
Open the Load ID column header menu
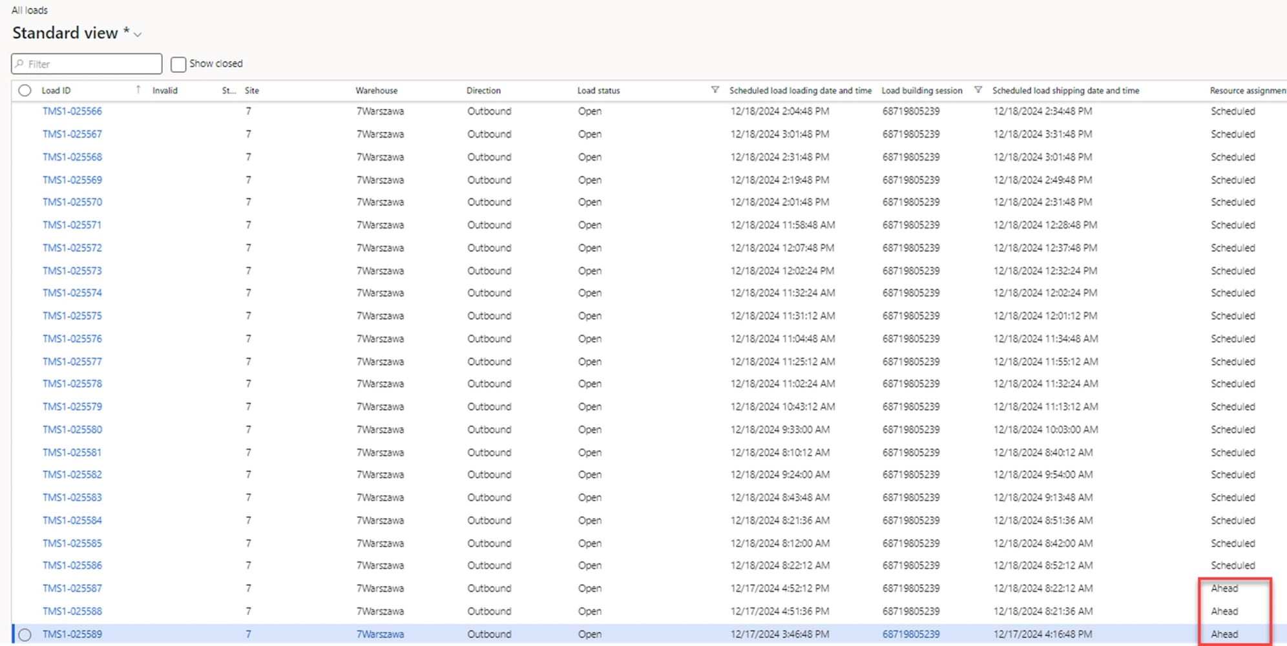[56, 90]
